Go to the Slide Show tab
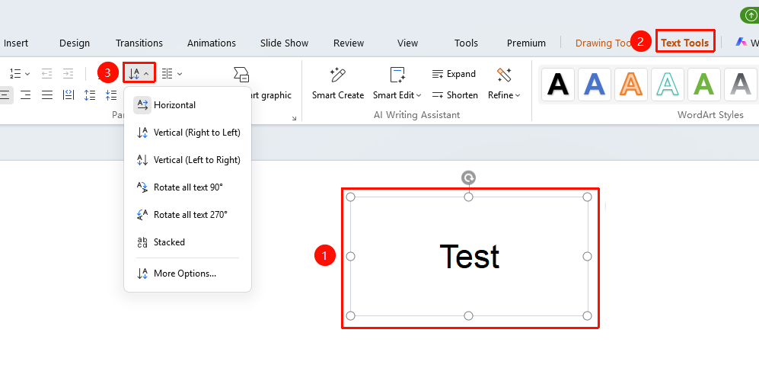This screenshot has width=759, height=368. (x=284, y=43)
